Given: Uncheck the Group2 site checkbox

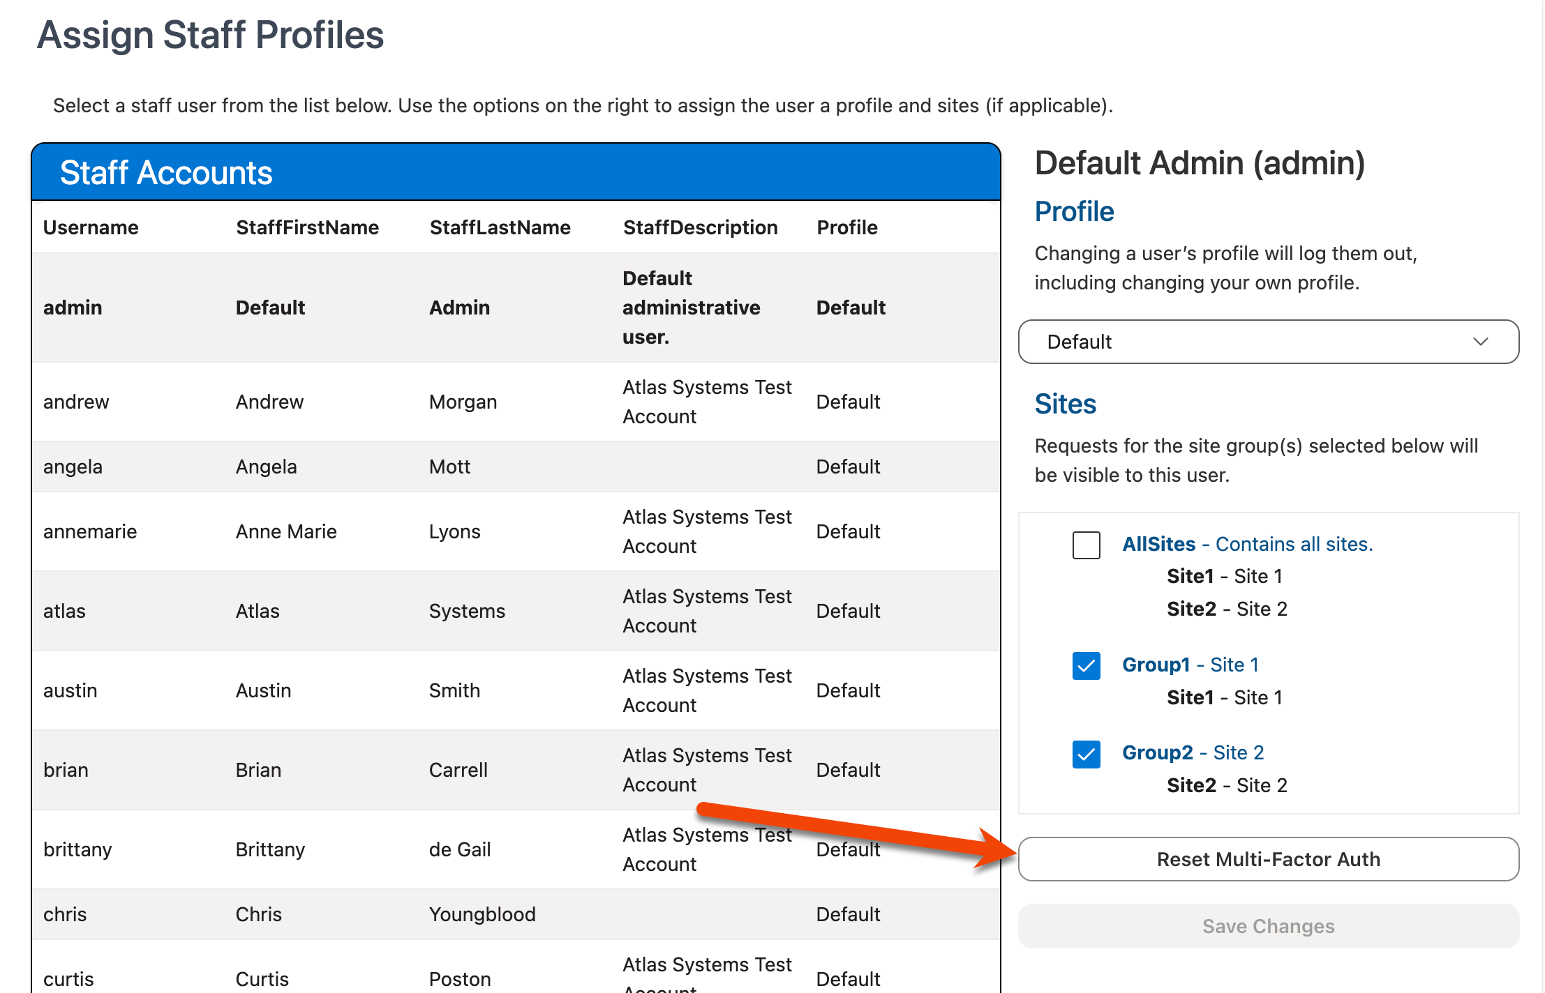Looking at the screenshot, I should click(x=1086, y=754).
